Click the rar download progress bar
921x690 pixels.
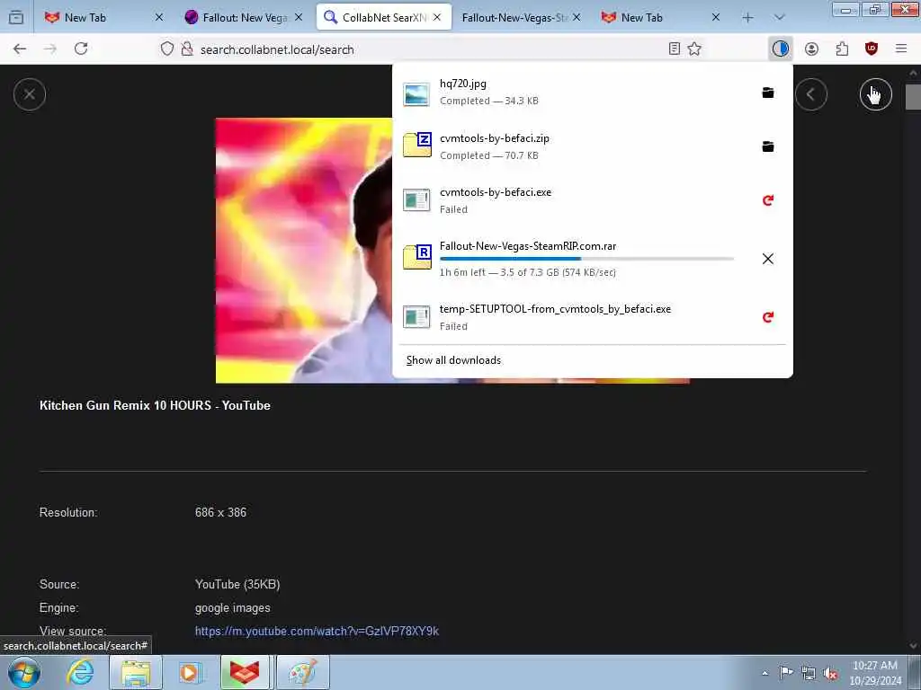tap(586, 259)
